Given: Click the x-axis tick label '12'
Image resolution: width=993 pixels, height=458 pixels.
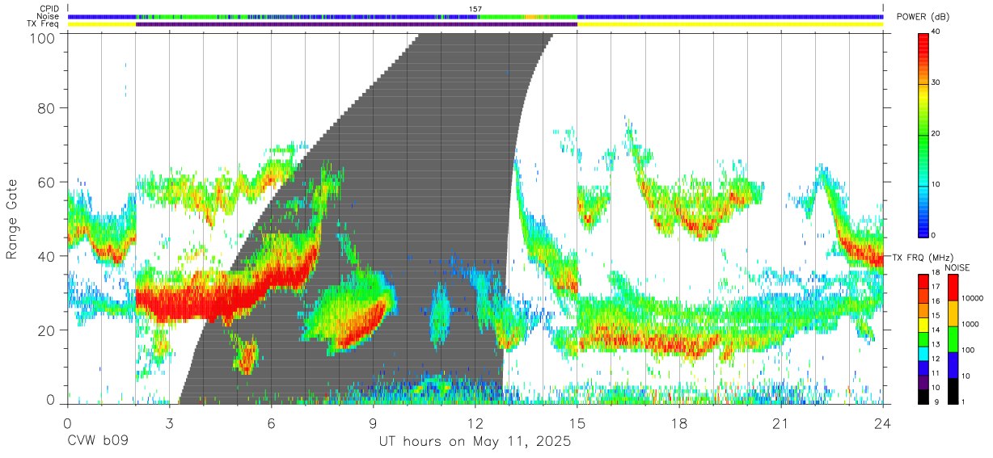Looking at the screenshot, I should pos(475,423).
